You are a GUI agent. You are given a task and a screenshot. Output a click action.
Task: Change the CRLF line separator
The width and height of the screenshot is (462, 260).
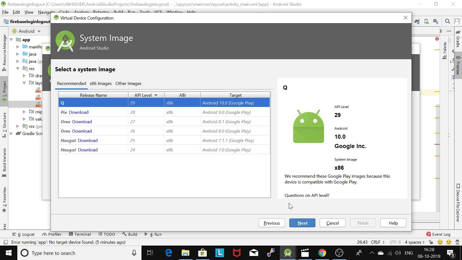pos(378,242)
